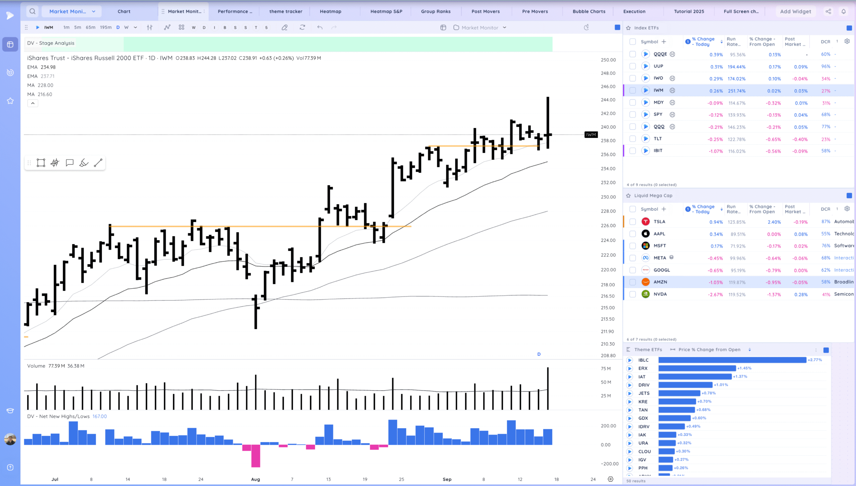Open the indicators icon in chart toolbar

pos(167,27)
